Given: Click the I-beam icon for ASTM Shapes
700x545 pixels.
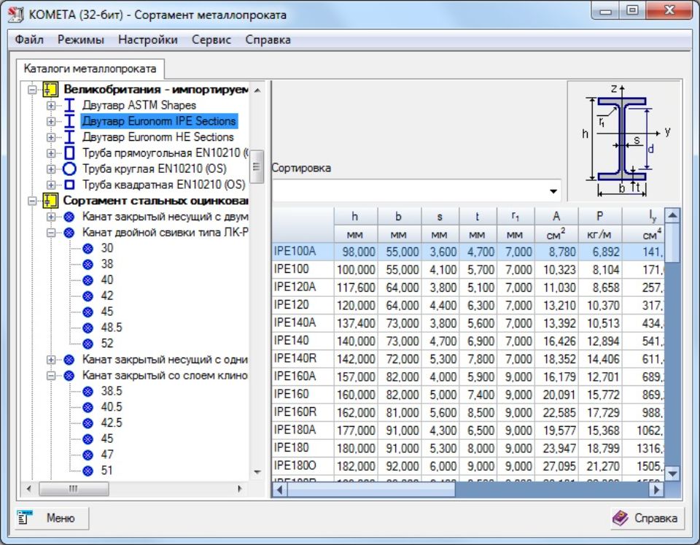Looking at the screenshot, I should pos(70,105).
